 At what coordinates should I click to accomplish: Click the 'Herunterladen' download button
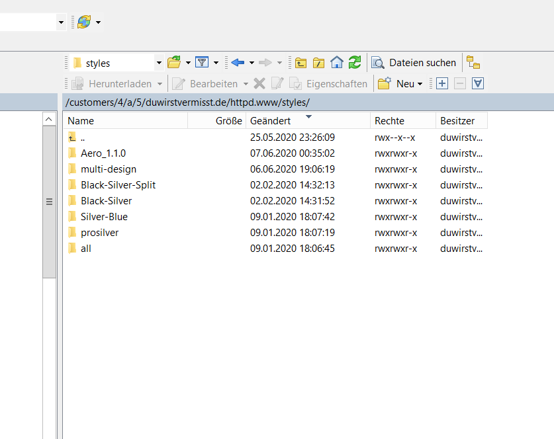point(112,84)
